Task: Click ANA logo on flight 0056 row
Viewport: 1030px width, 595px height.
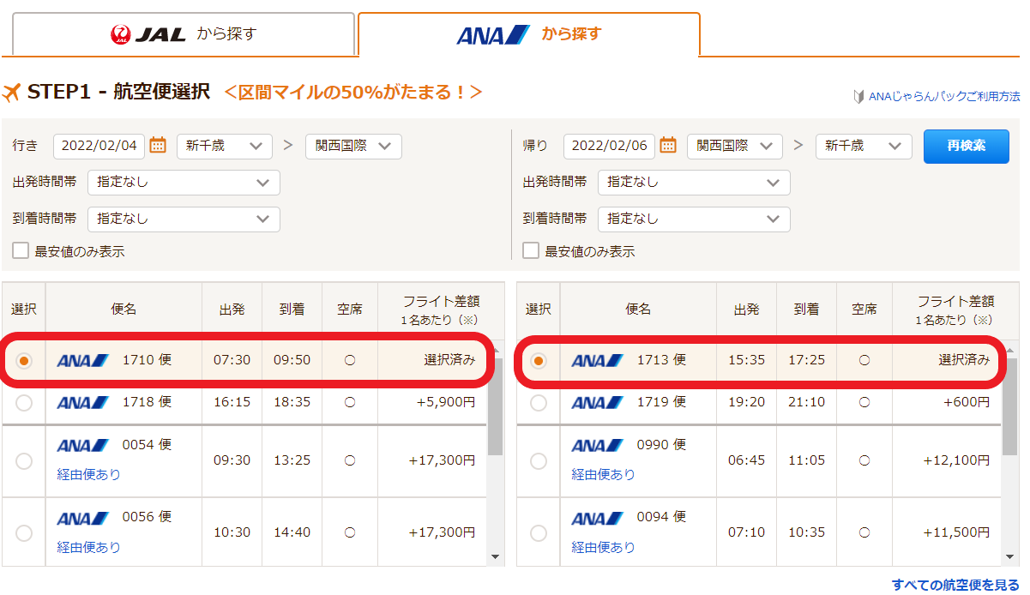Action: click(83, 519)
